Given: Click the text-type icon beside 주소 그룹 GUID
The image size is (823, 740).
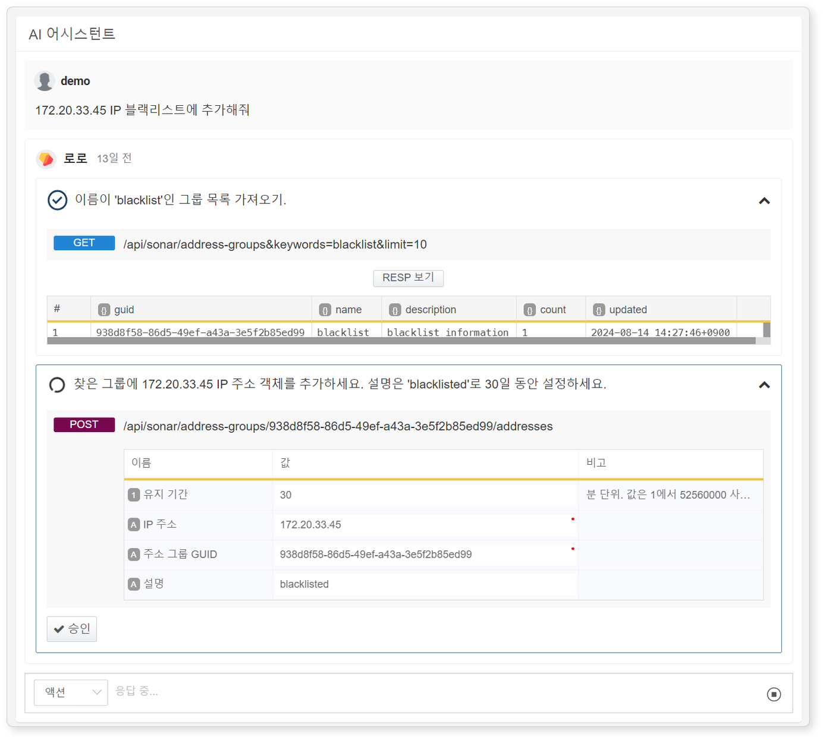Looking at the screenshot, I should (134, 555).
